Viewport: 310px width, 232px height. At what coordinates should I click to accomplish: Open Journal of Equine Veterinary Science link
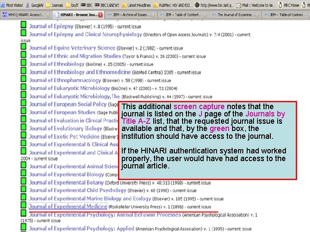tap(72, 48)
